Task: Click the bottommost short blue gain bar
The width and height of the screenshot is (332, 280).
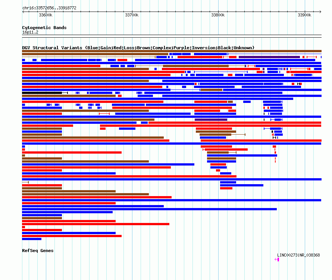Action: [x=32, y=239]
